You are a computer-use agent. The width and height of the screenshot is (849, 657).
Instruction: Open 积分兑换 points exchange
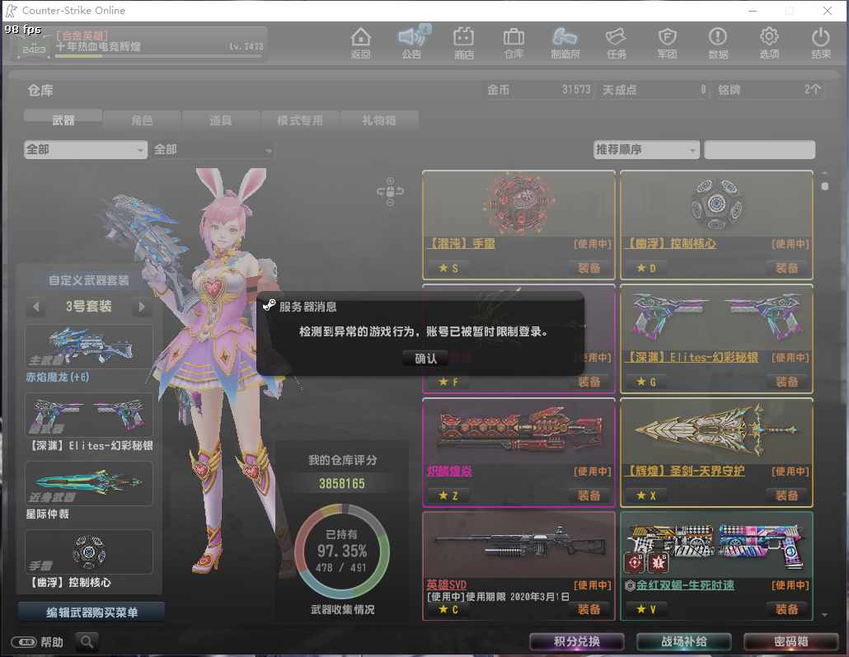577,642
